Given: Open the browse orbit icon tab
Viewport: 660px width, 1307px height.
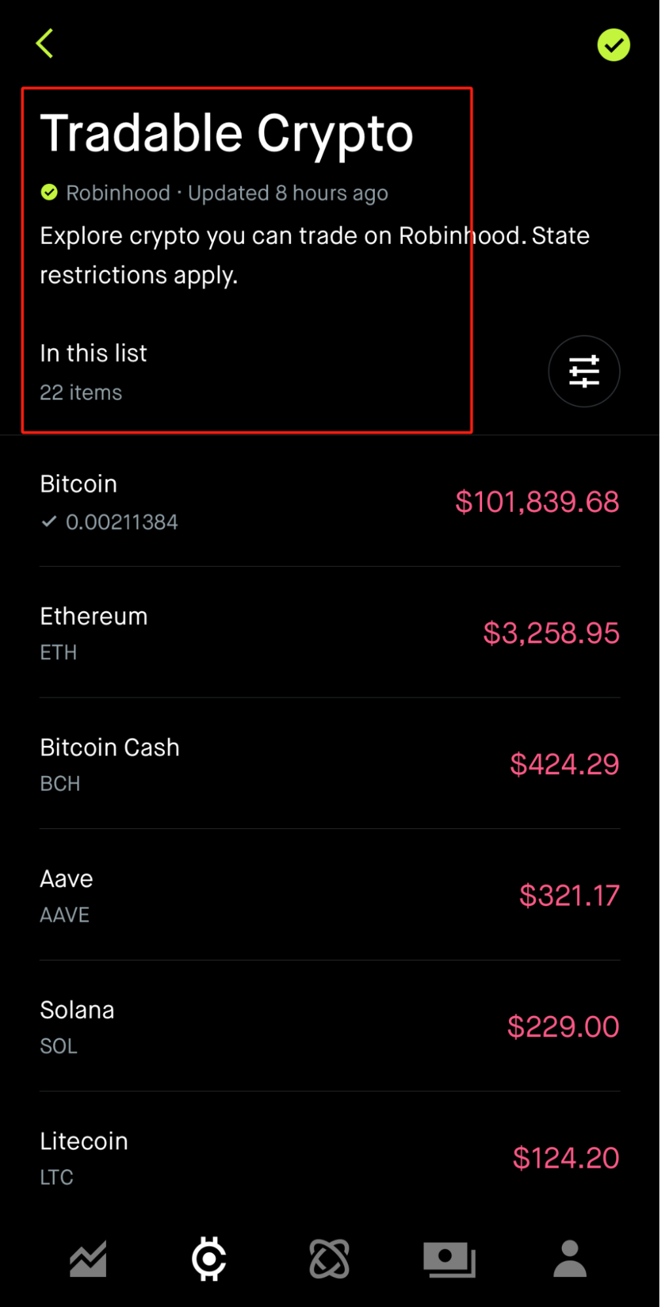Looking at the screenshot, I should (x=329, y=1259).
